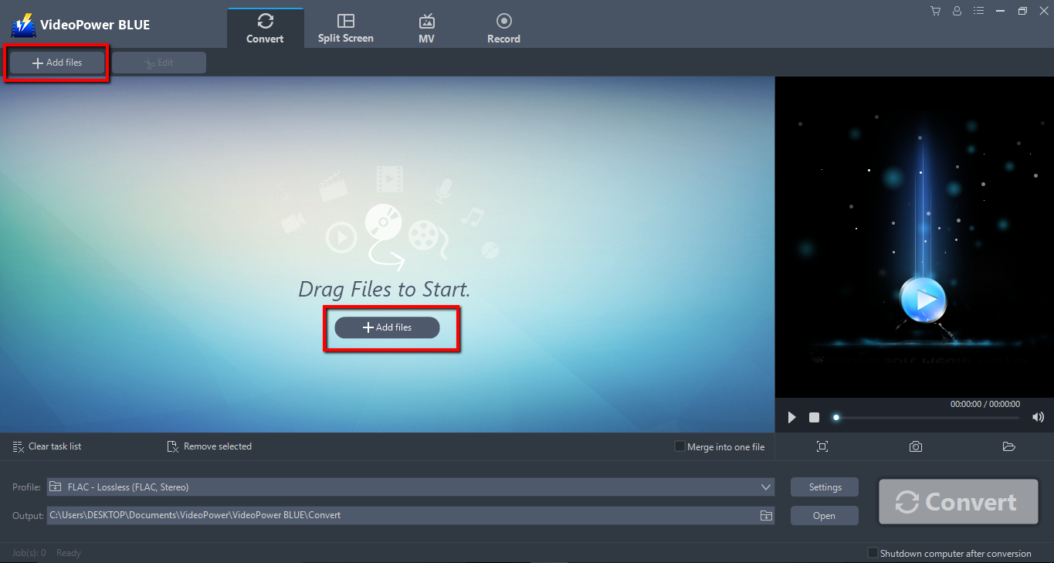
Task: Play the video in the preview player
Action: (x=791, y=417)
